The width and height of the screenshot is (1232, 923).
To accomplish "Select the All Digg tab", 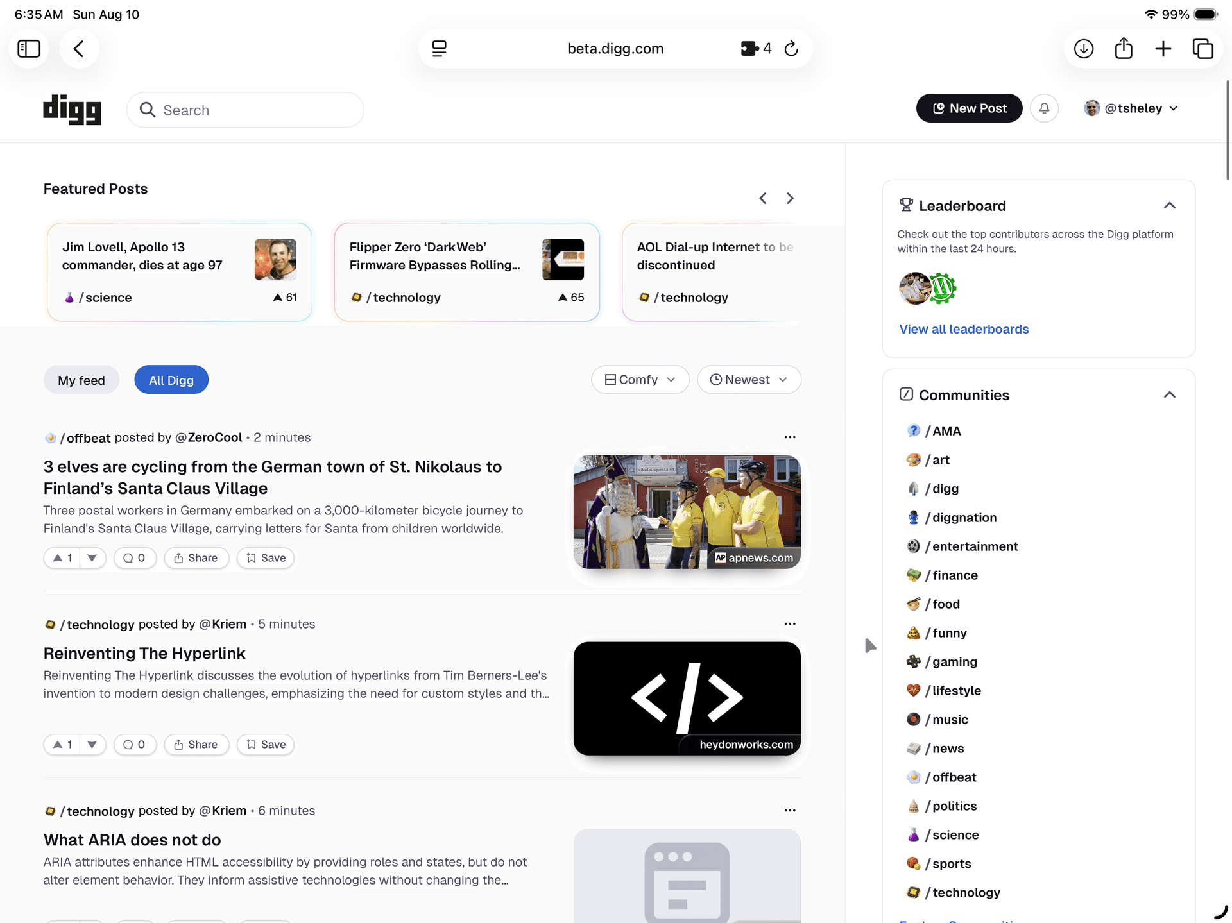I will click(x=171, y=380).
